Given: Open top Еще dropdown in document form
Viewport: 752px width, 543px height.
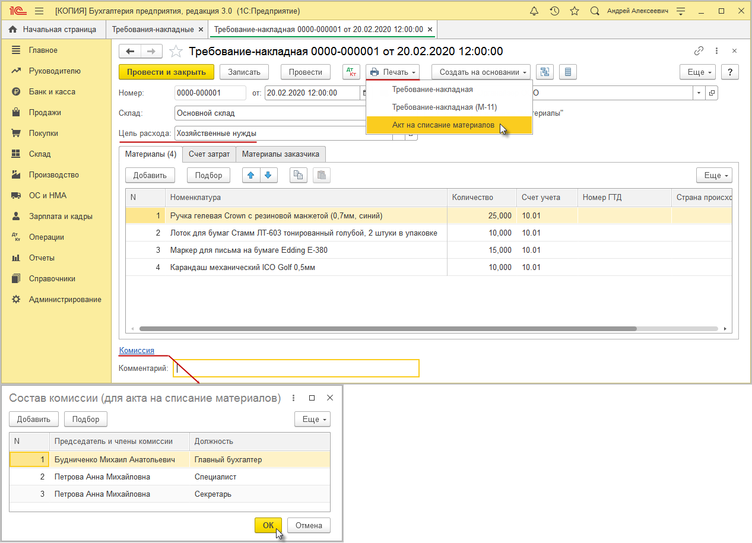Looking at the screenshot, I should click(697, 72).
